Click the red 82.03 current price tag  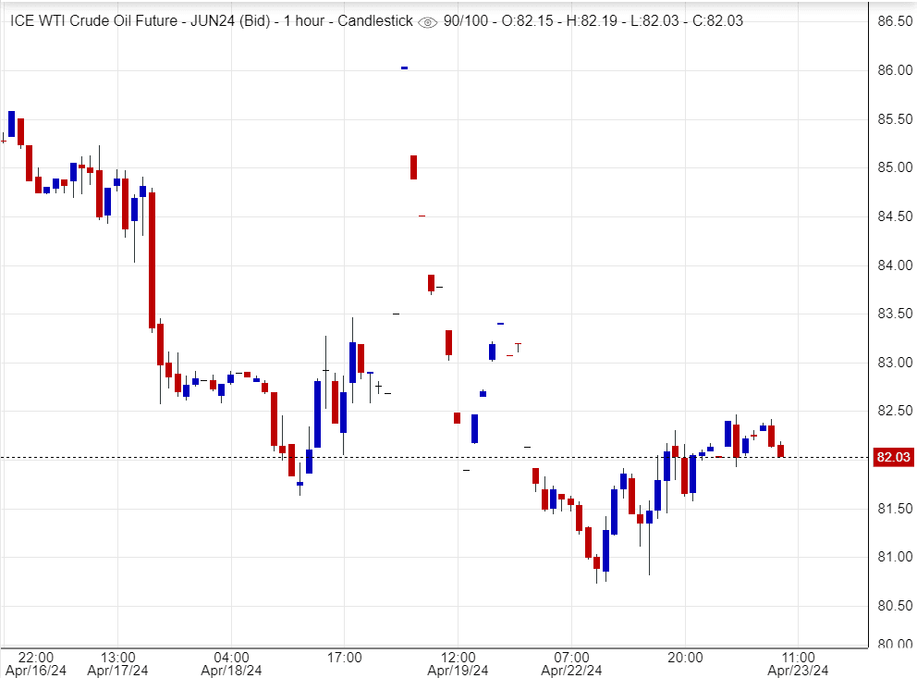[x=893, y=457]
